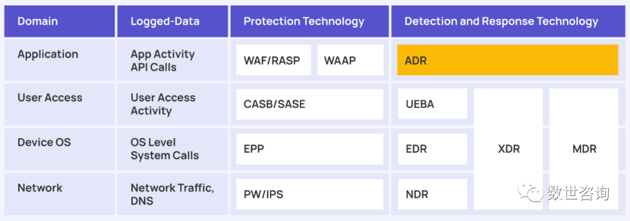Select the Network Traffic, DNS cell
Image resolution: width=630 pixels, height=221 pixels.
[x=172, y=195]
